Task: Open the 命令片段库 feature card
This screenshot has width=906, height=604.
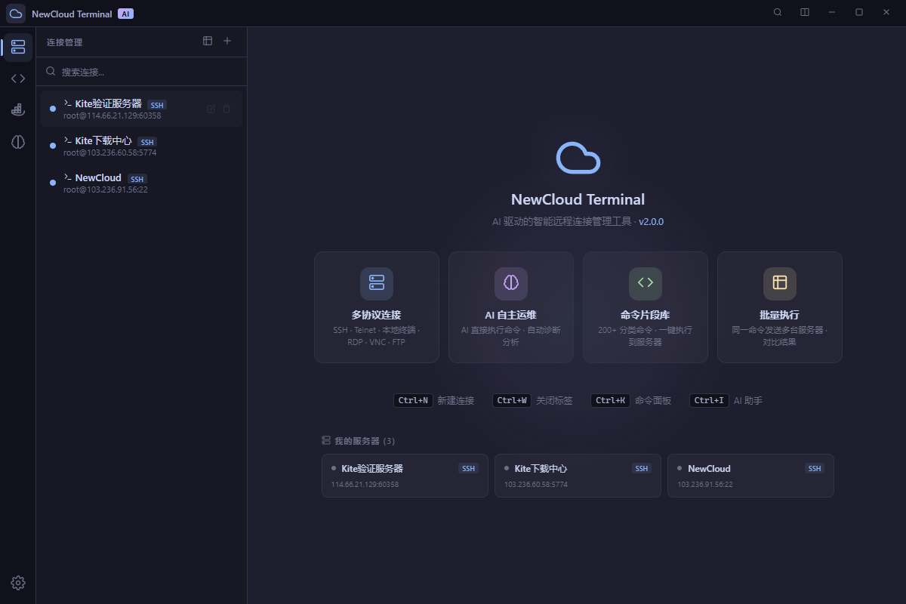Action: click(x=645, y=307)
